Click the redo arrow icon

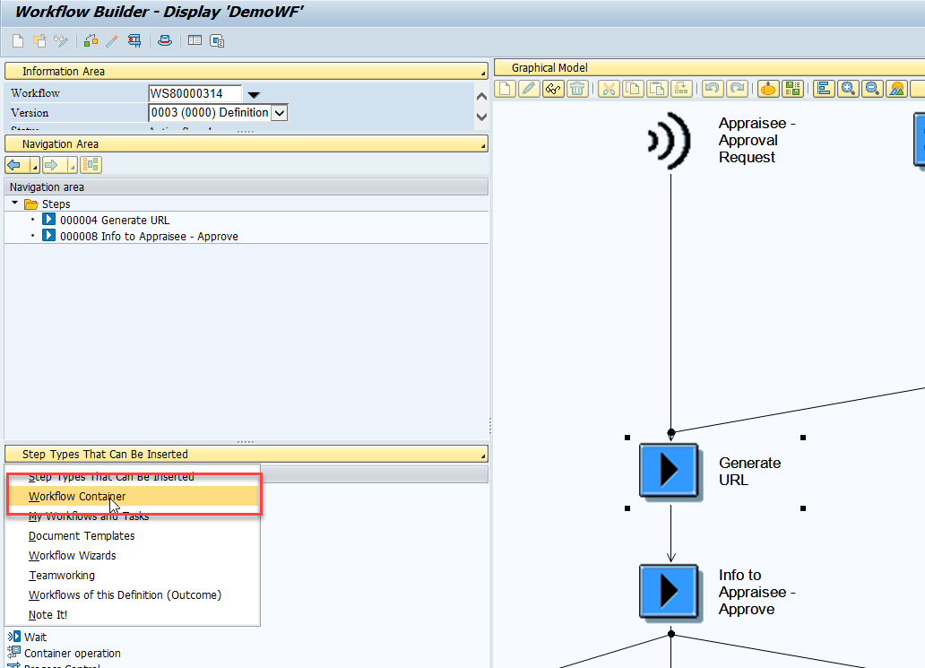[737, 89]
